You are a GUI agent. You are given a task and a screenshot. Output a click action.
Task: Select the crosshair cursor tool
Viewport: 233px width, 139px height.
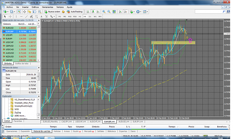coord(10,17)
